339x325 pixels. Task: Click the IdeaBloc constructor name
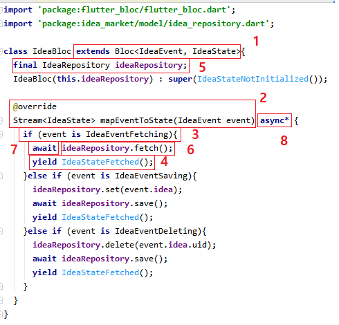tap(33, 79)
